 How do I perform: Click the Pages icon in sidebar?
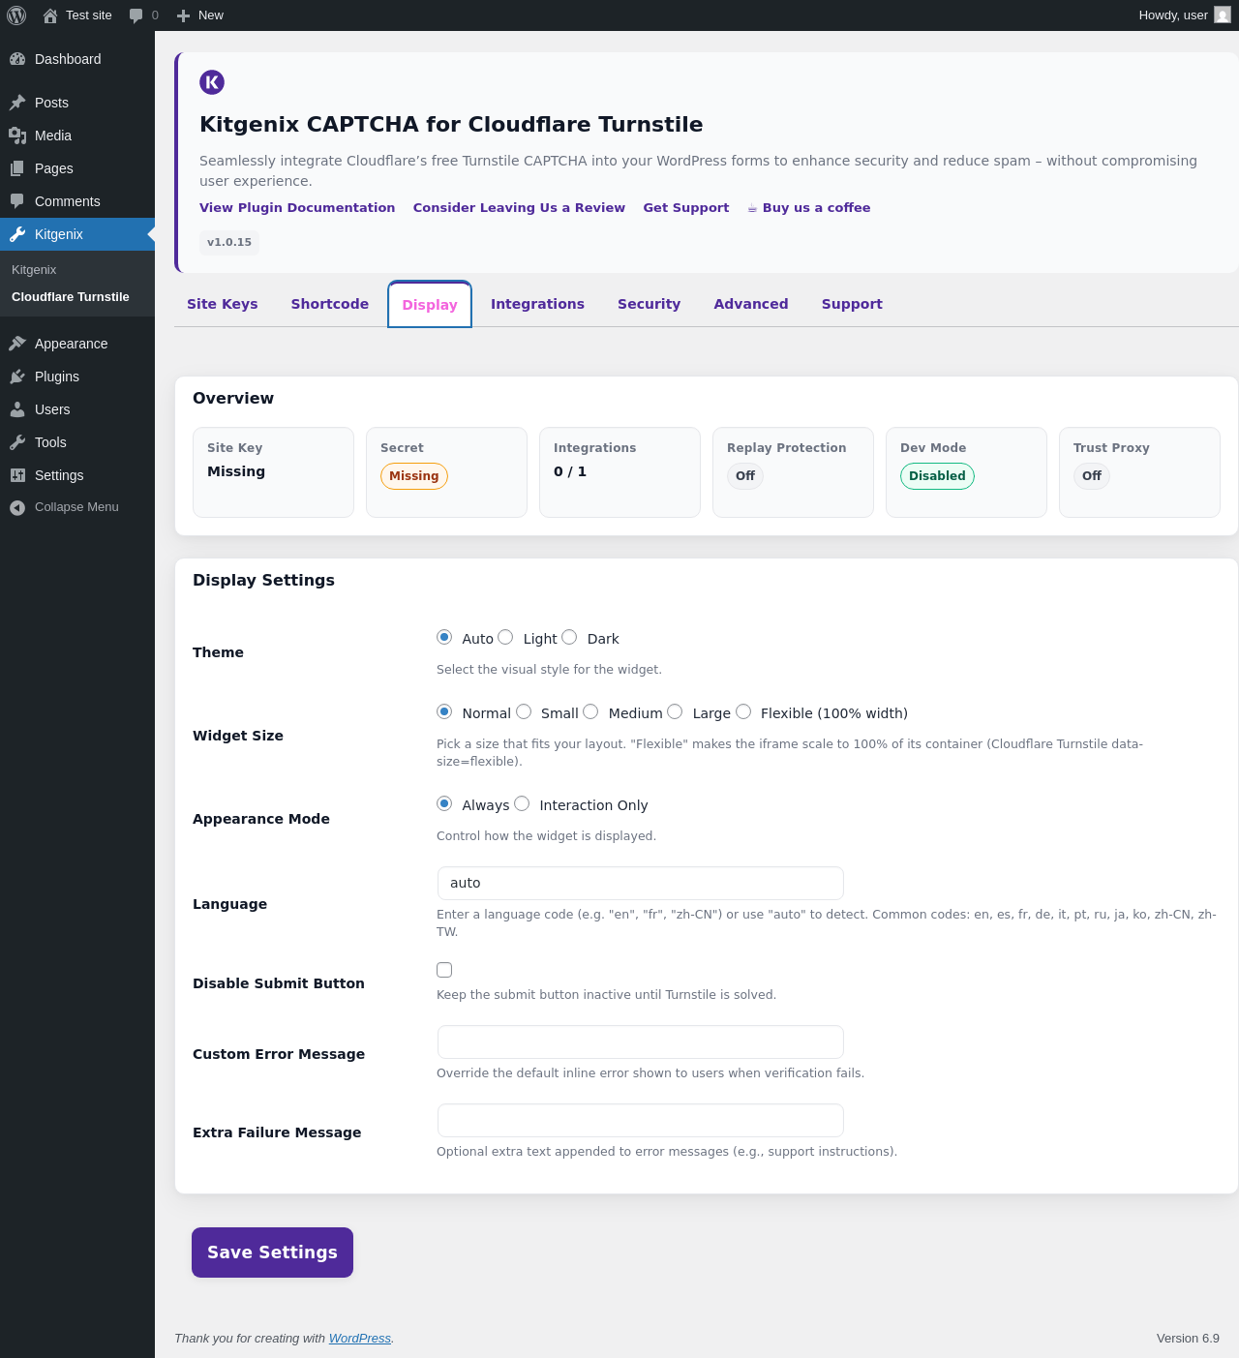pos(17,168)
